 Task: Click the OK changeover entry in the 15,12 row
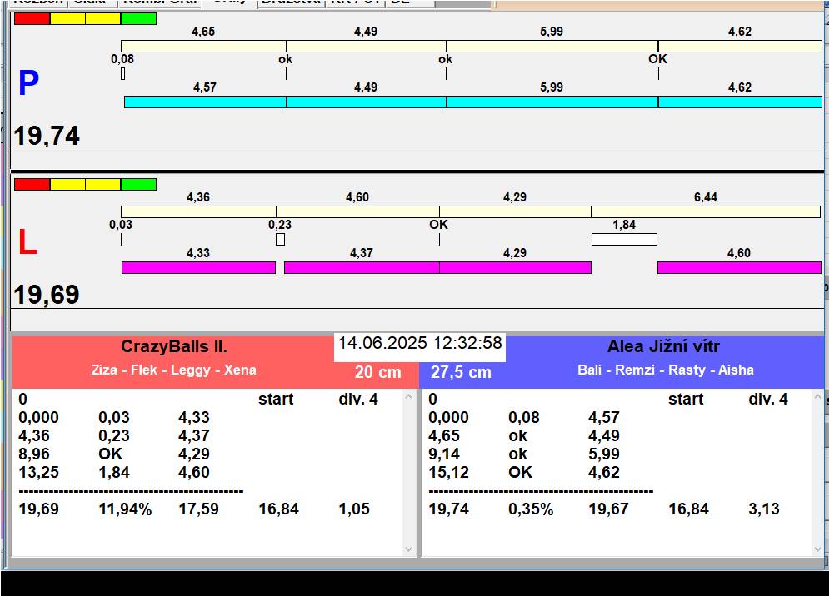click(x=520, y=472)
